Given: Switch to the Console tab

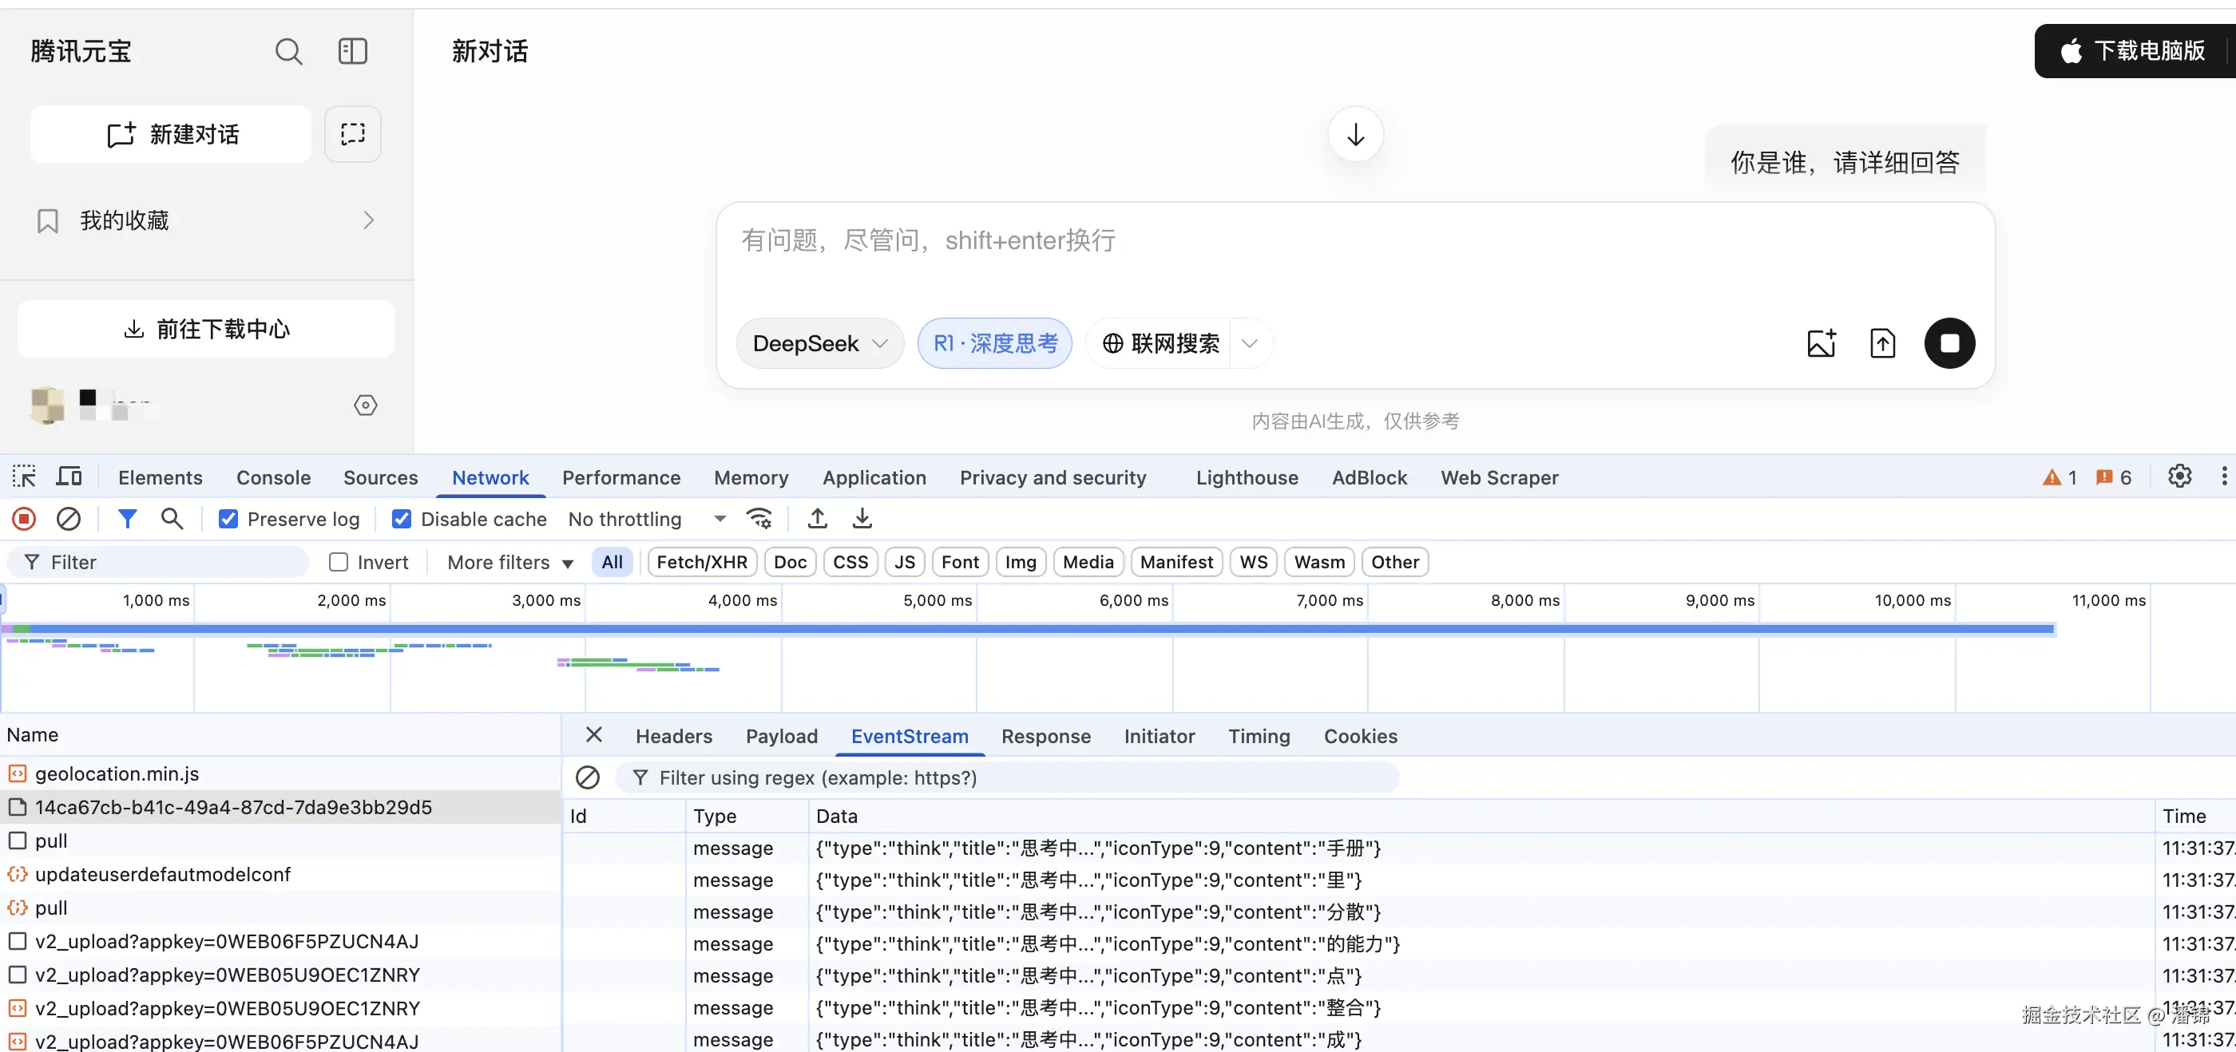Looking at the screenshot, I should [272, 477].
